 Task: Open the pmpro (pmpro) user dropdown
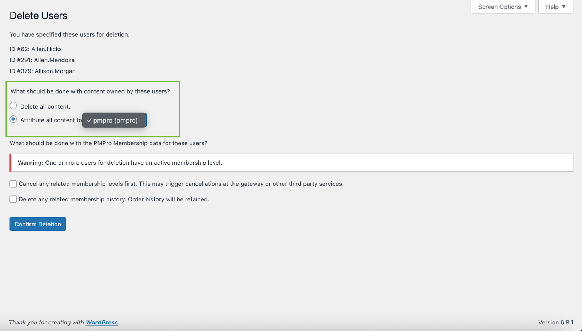click(114, 120)
